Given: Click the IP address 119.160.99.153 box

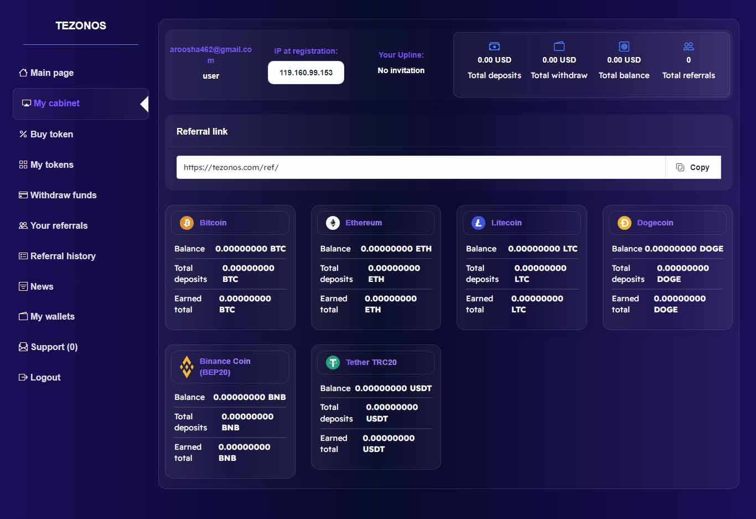Looking at the screenshot, I should pyautogui.click(x=306, y=73).
